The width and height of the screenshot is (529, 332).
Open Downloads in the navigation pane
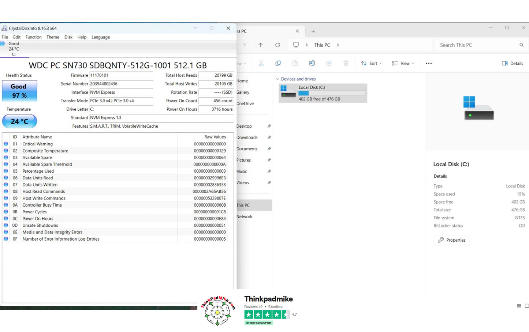click(x=247, y=137)
